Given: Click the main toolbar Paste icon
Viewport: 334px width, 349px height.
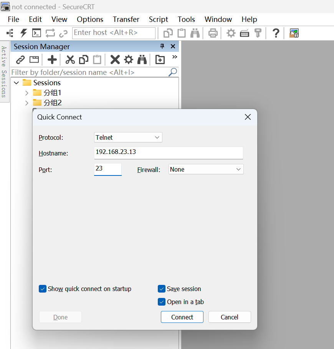Looking at the screenshot, I should [182, 33].
